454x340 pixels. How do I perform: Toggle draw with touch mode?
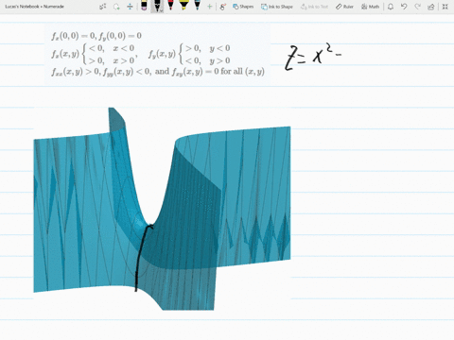(x=223, y=7)
